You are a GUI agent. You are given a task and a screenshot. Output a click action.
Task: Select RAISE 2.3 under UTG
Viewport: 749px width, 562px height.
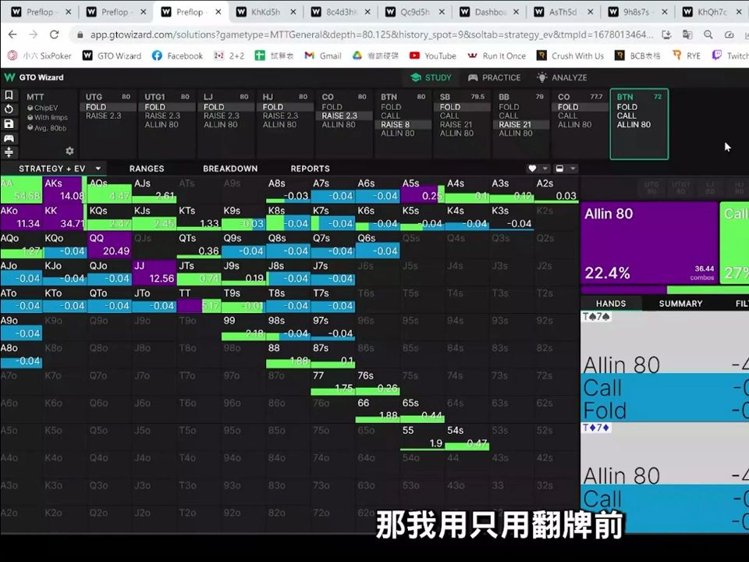103,116
